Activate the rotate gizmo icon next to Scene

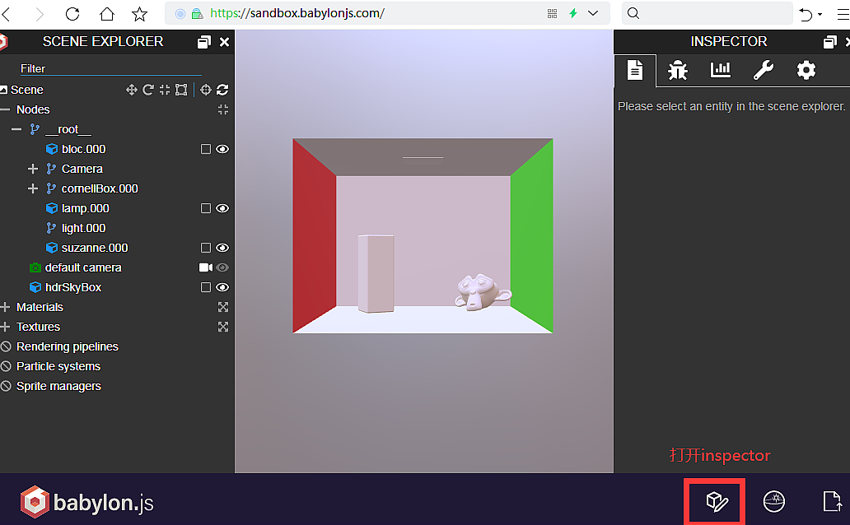click(x=147, y=90)
